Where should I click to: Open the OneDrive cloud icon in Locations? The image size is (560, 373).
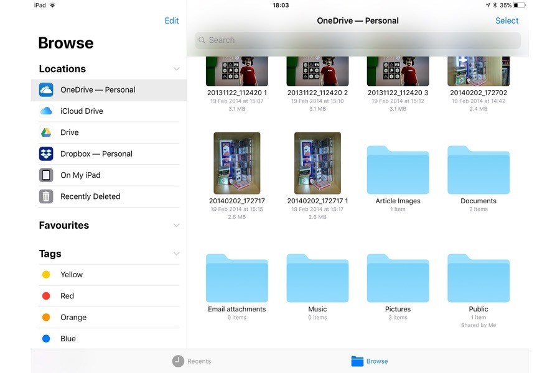pyautogui.click(x=46, y=90)
